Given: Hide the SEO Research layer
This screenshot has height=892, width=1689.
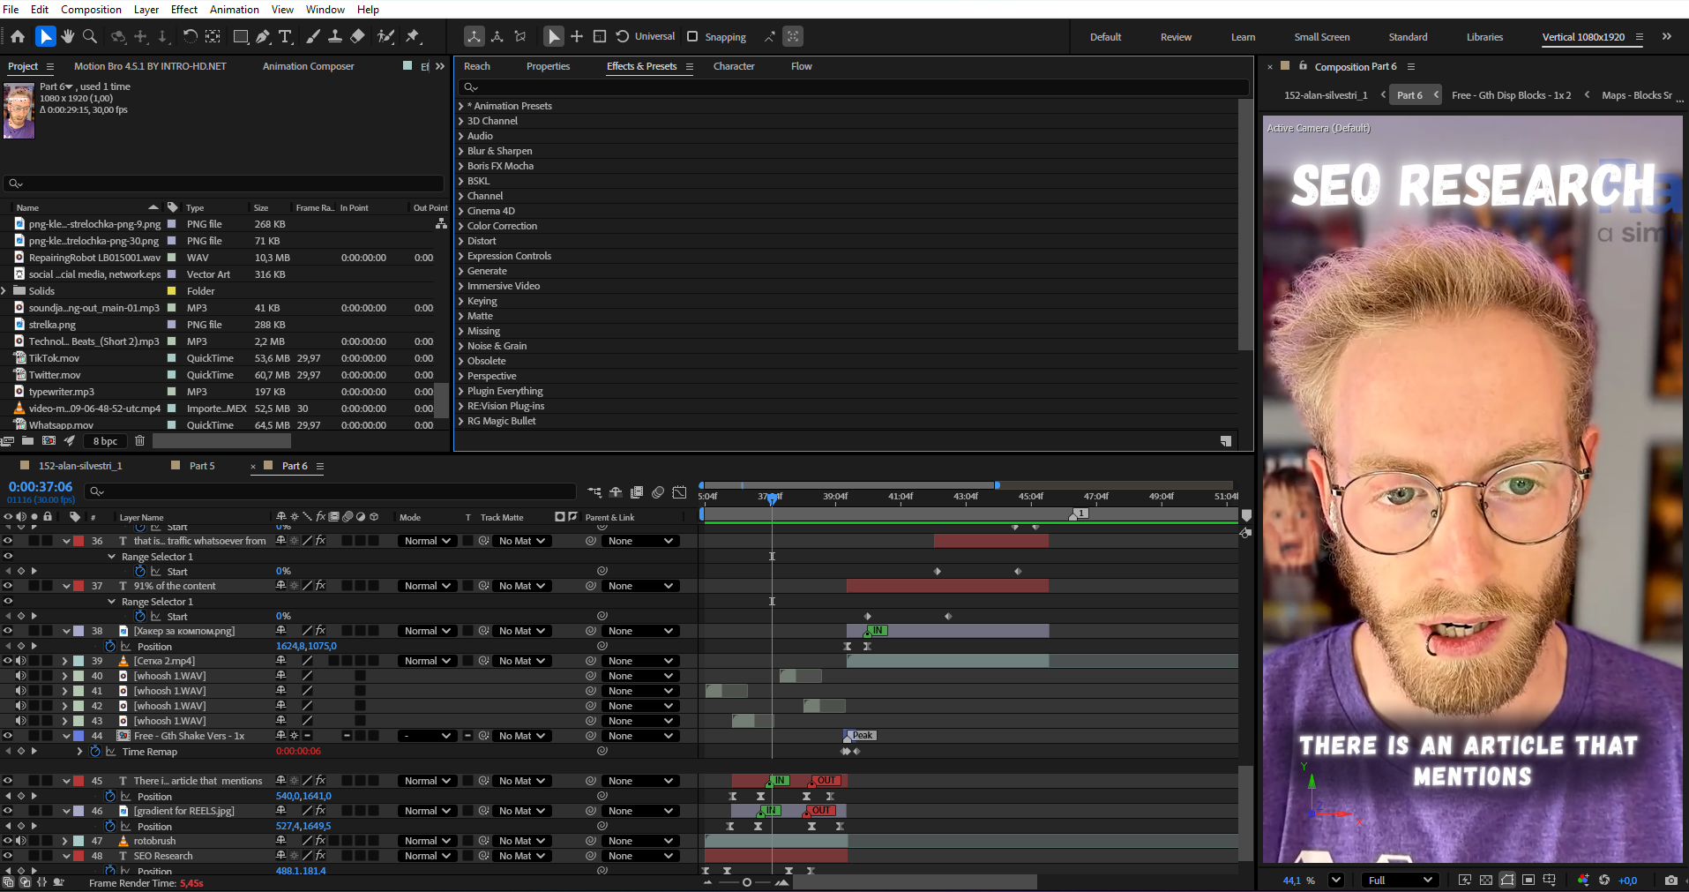Looking at the screenshot, I should point(8,856).
